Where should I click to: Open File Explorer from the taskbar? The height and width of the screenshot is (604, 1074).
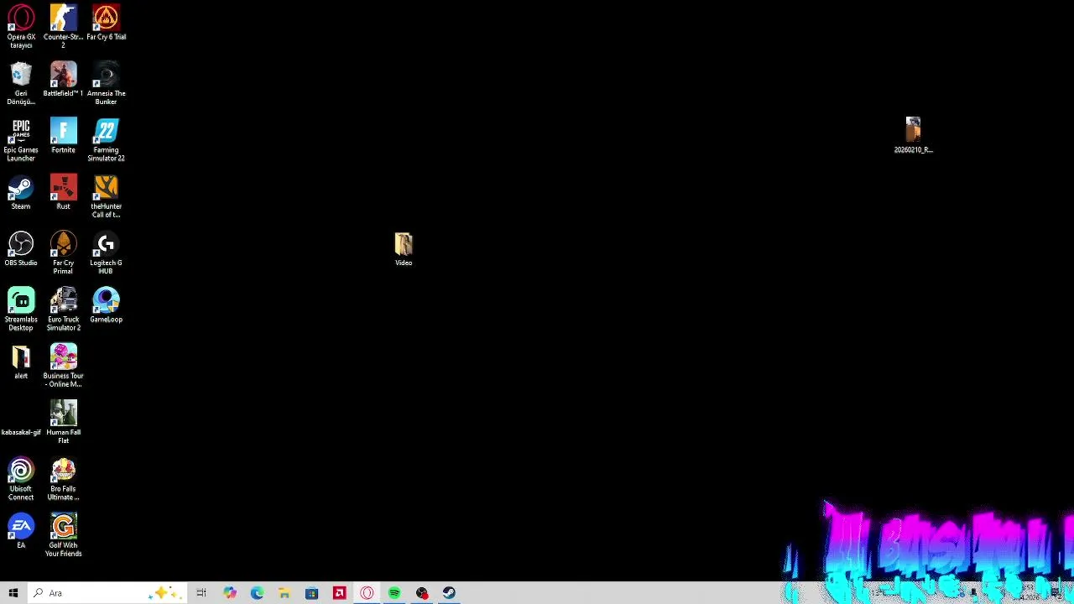[284, 593]
